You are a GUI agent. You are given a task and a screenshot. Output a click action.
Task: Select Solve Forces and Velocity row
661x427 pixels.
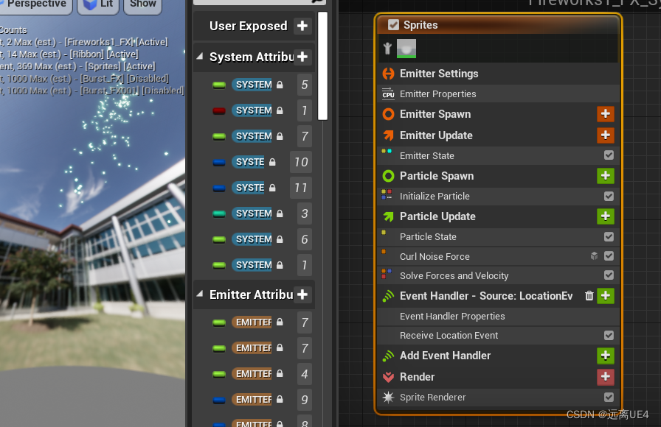click(x=499, y=275)
